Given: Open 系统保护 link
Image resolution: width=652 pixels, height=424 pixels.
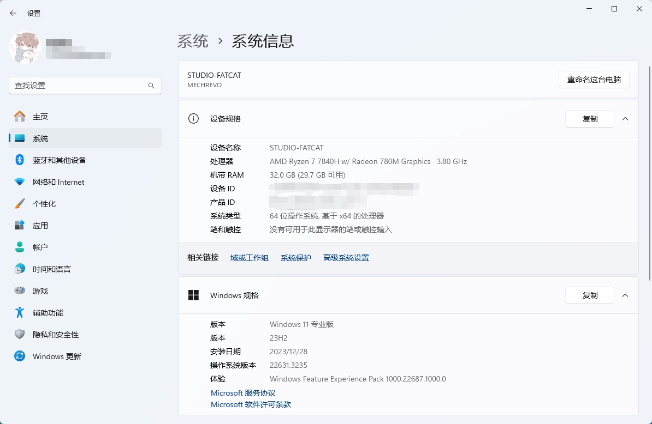Looking at the screenshot, I should (295, 258).
